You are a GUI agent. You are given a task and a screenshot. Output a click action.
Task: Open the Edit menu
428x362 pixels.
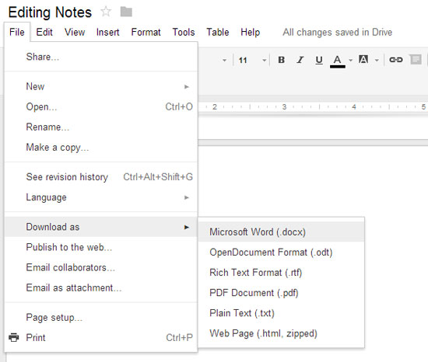[x=44, y=32]
